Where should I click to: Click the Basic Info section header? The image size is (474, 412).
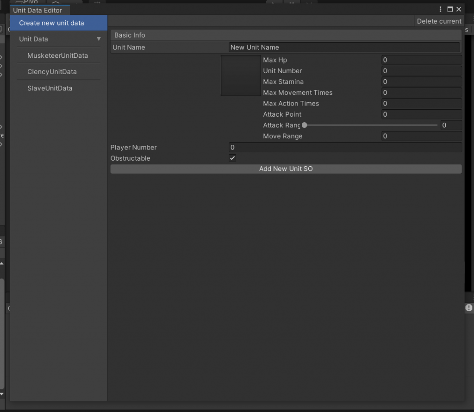(x=286, y=35)
